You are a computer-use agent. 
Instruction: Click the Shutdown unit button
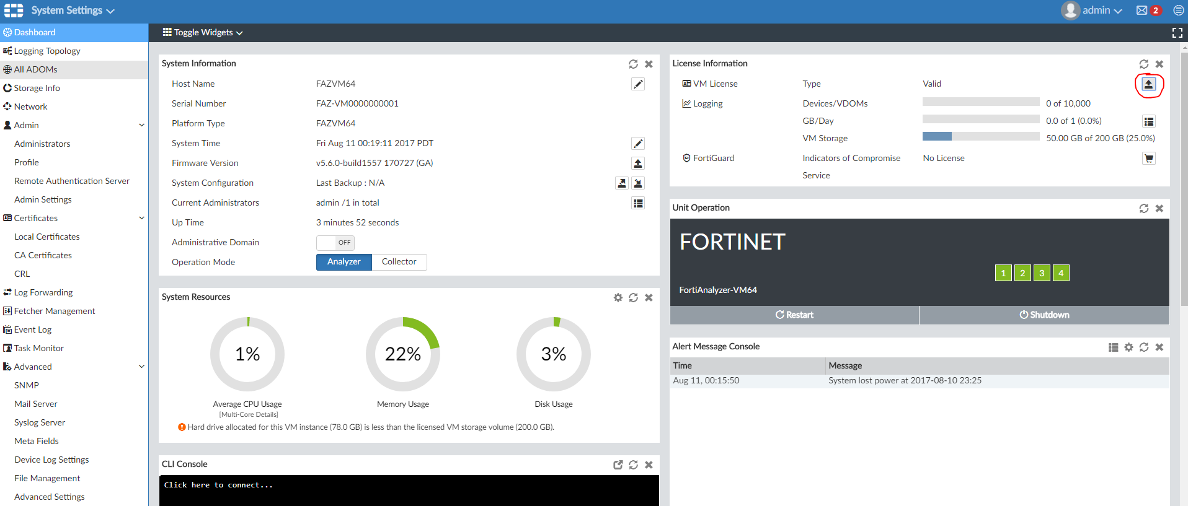click(x=1044, y=315)
